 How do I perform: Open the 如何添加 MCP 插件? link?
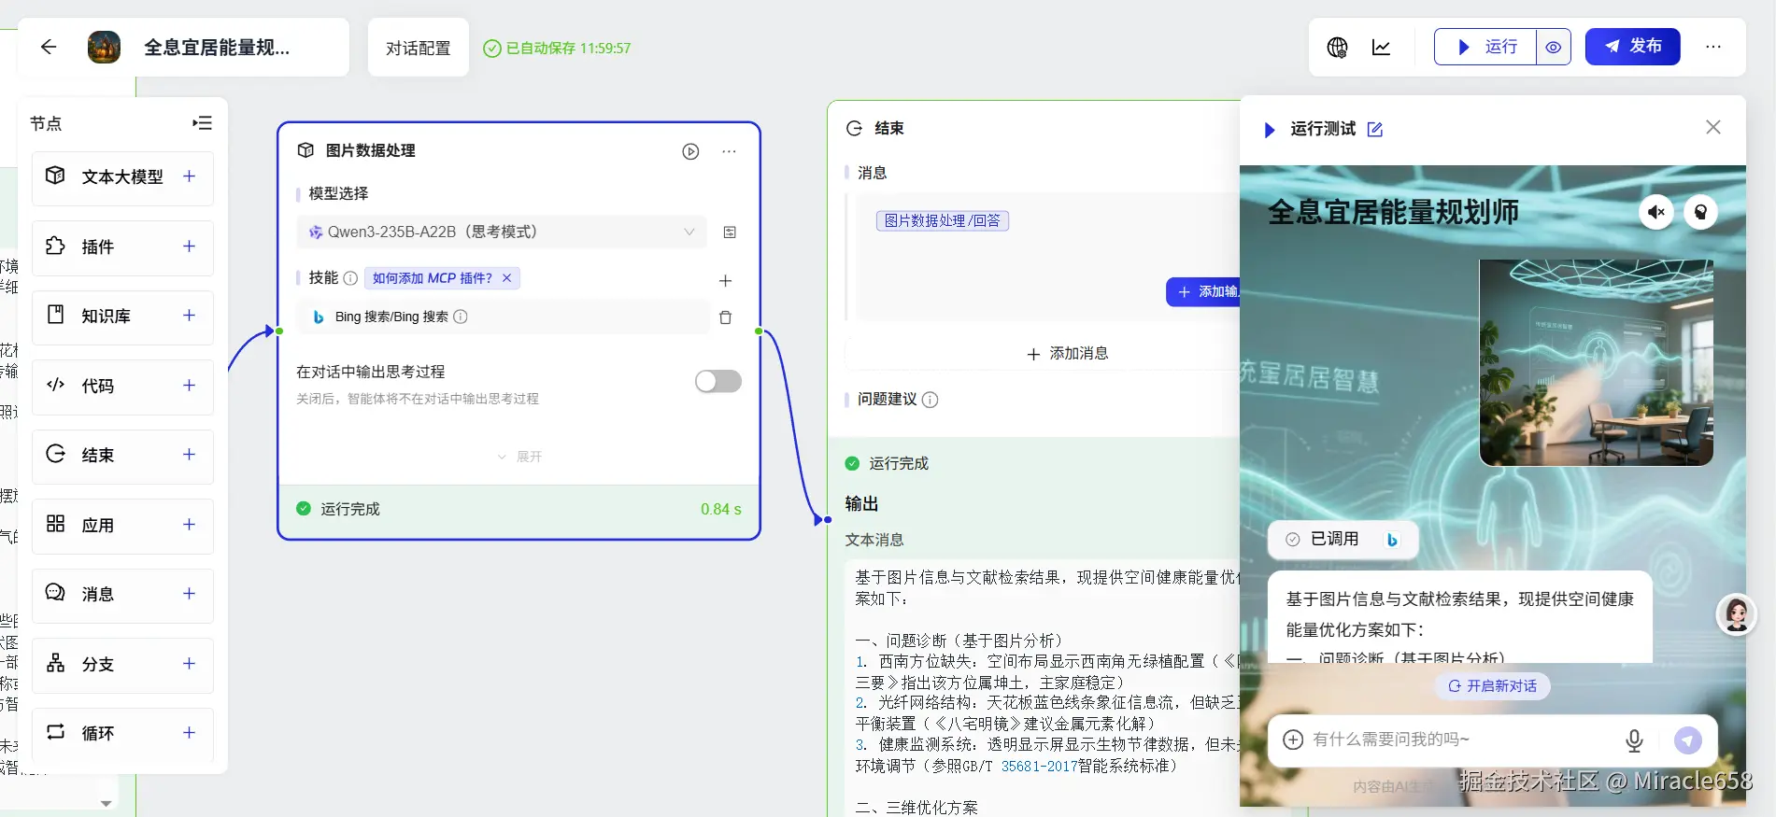click(x=432, y=278)
